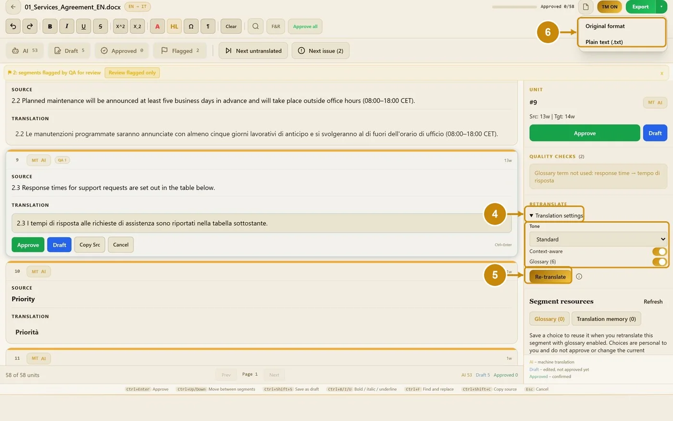Click the Re-translate button
673x421 pixels.
click(550, 277)
